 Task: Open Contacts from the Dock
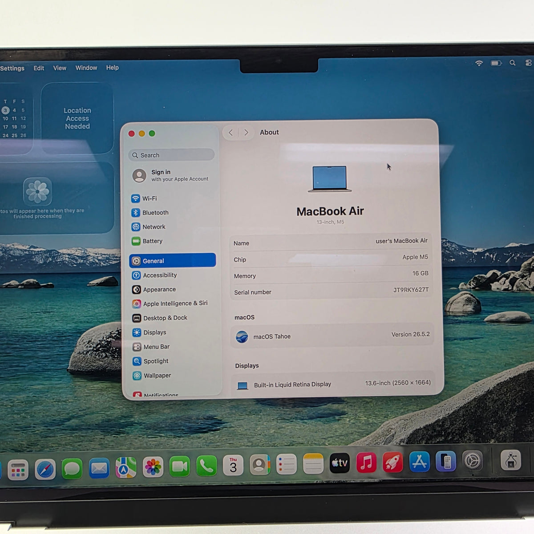[x=260, y=465]
